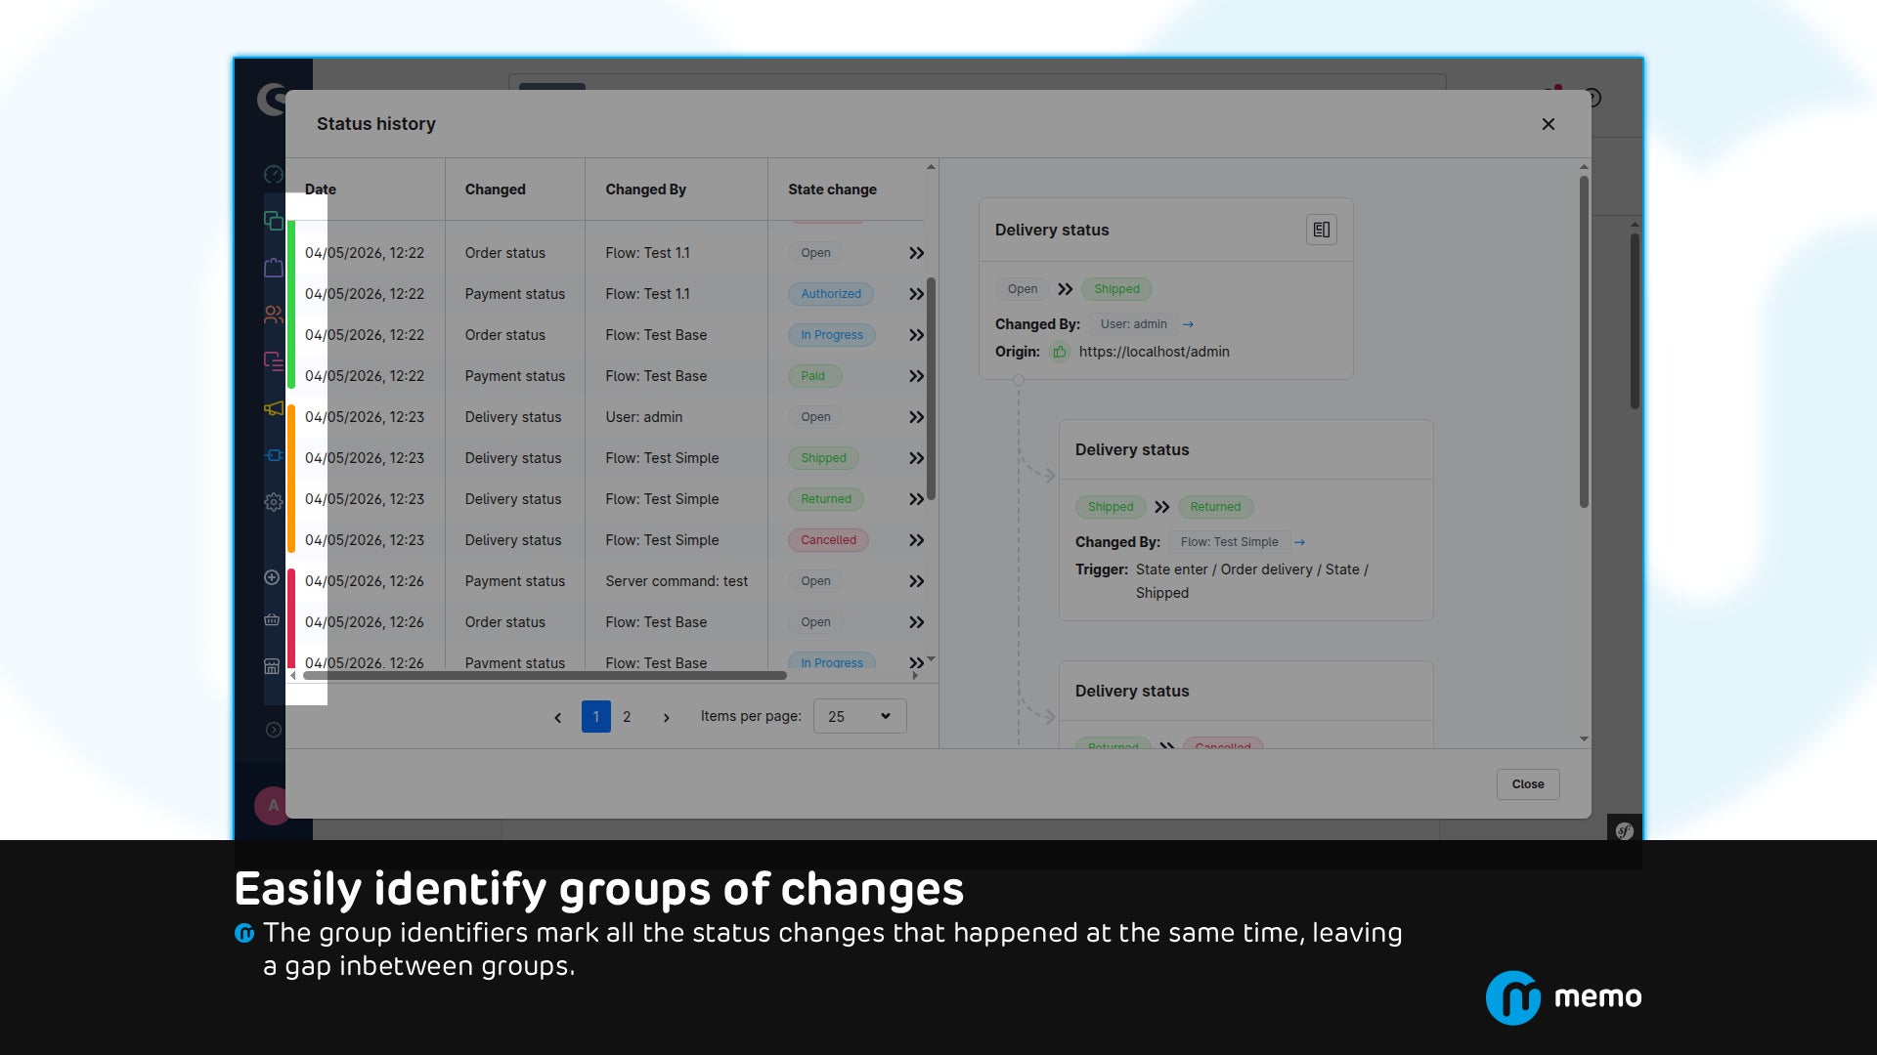Click the double arrow next to the table's Cancelled badge
This screenshot has width=1877, height=1055.
pyautogui.click(x=916, y=540)
